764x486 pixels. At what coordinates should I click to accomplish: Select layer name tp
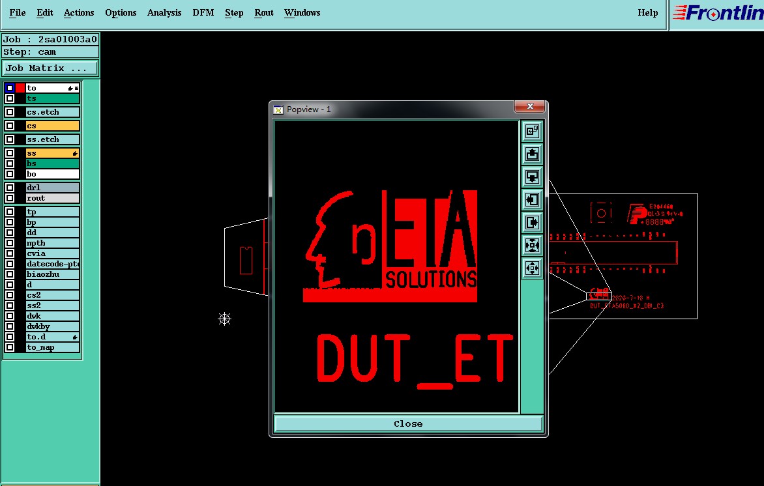click(x=53, y=212)
